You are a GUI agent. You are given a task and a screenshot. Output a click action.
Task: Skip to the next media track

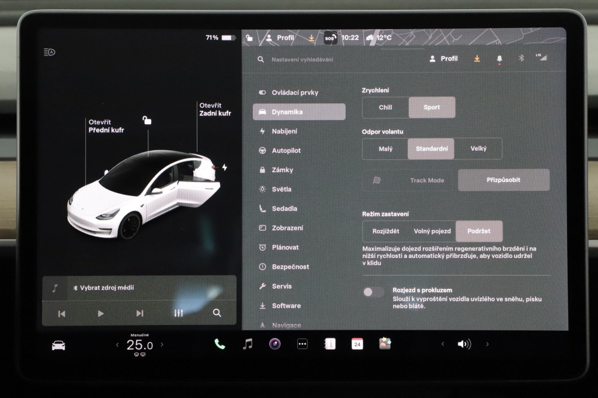click(140, 313)
